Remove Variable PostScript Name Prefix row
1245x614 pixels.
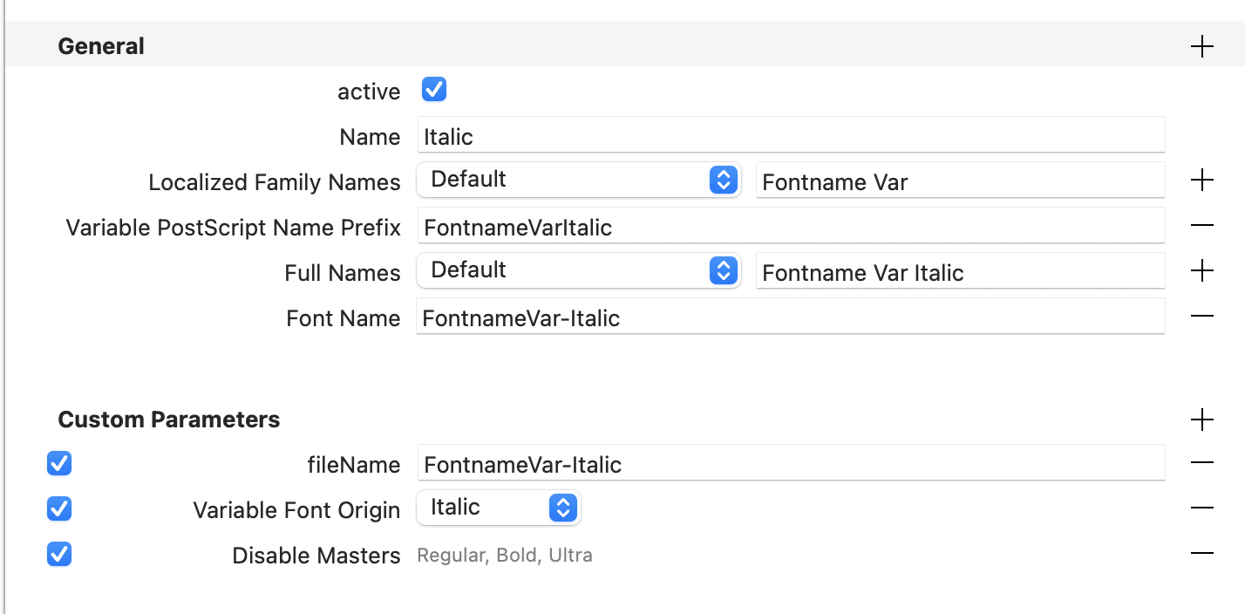[1201, 226]
